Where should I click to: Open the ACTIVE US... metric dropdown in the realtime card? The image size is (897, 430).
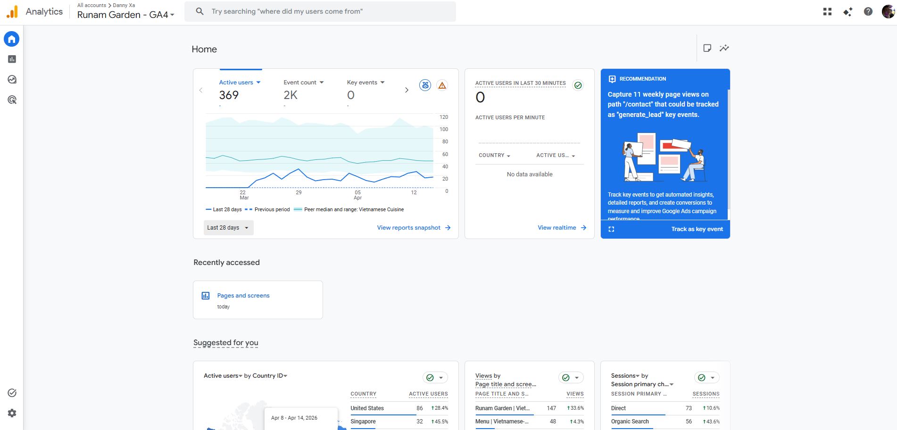click(x=556, y=155)
